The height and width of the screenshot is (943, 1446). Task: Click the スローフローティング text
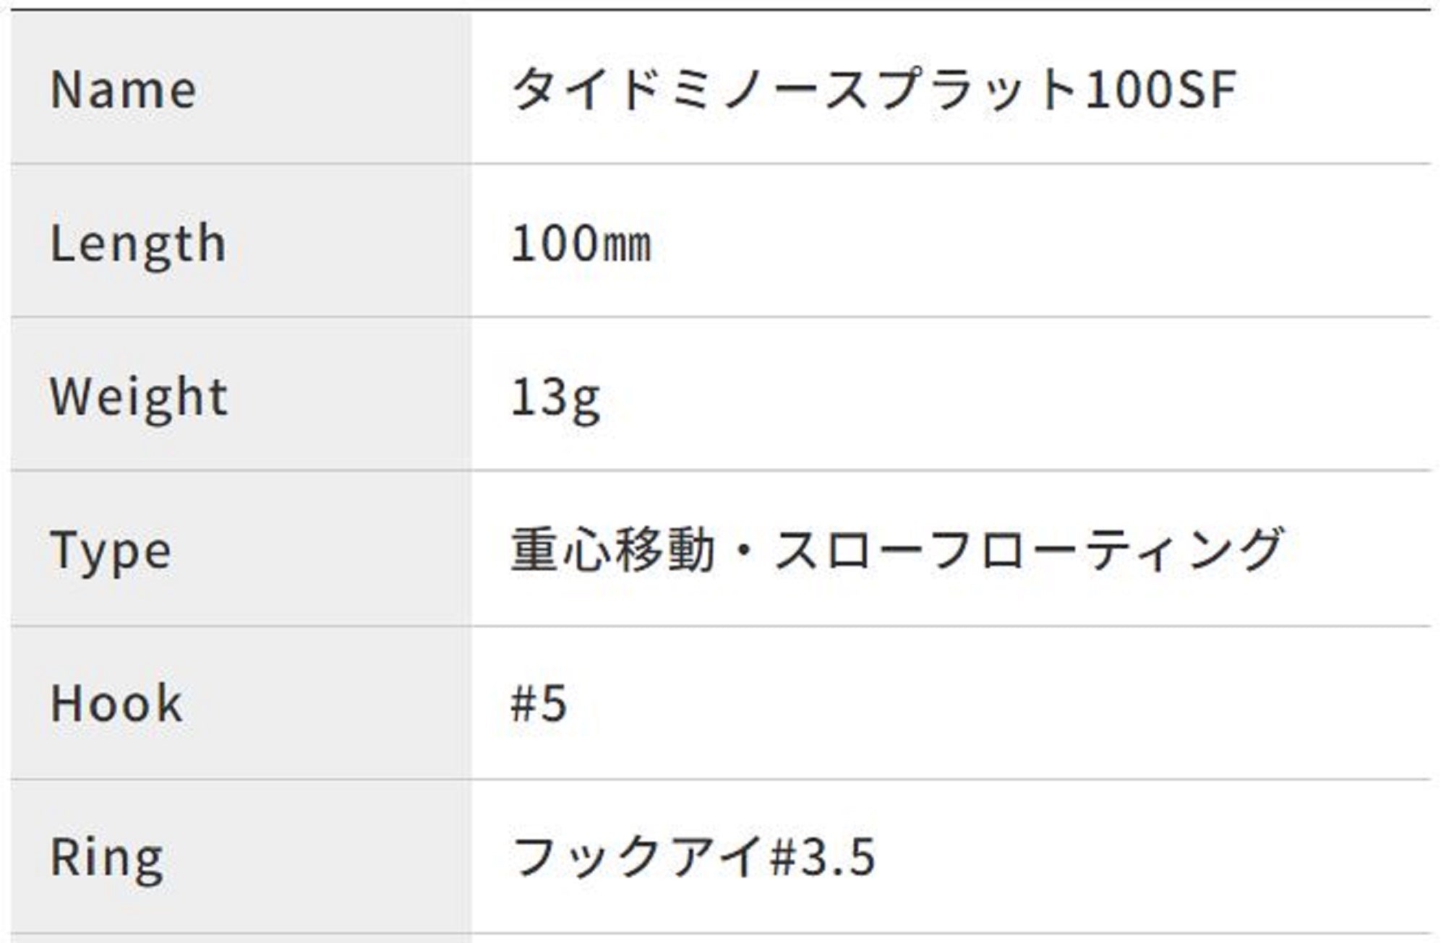pos(1028,550)
